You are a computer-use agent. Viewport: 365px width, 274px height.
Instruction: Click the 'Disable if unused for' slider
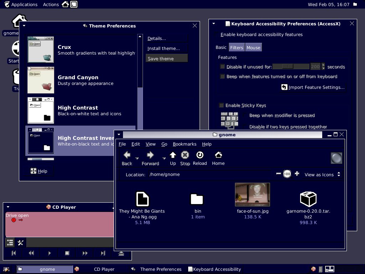(x=291, y=67)
